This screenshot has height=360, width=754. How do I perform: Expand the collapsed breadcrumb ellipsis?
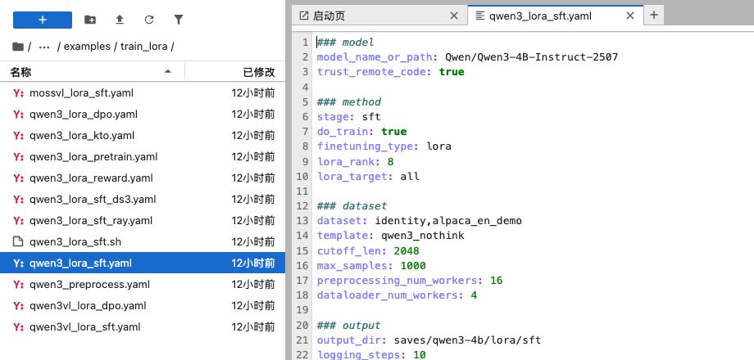(44, 47)
